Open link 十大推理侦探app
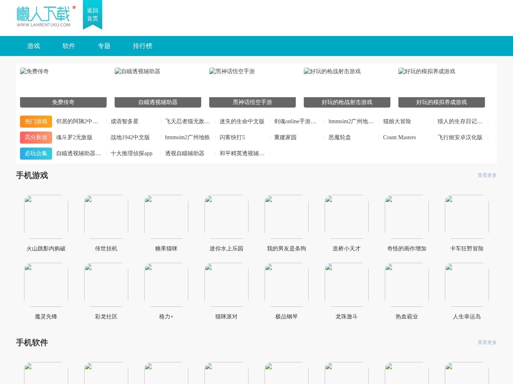Image resolution: width=513 pixels, height=384 pixels. pyautogui.click(x=131, y=154)
